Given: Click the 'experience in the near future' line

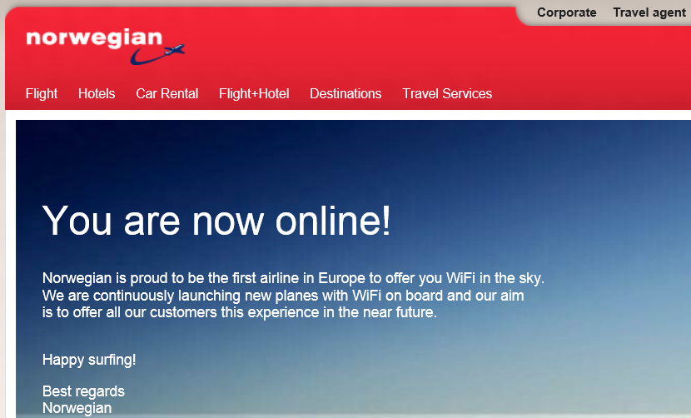Looking at the screenshot, I should coord(239,312).
